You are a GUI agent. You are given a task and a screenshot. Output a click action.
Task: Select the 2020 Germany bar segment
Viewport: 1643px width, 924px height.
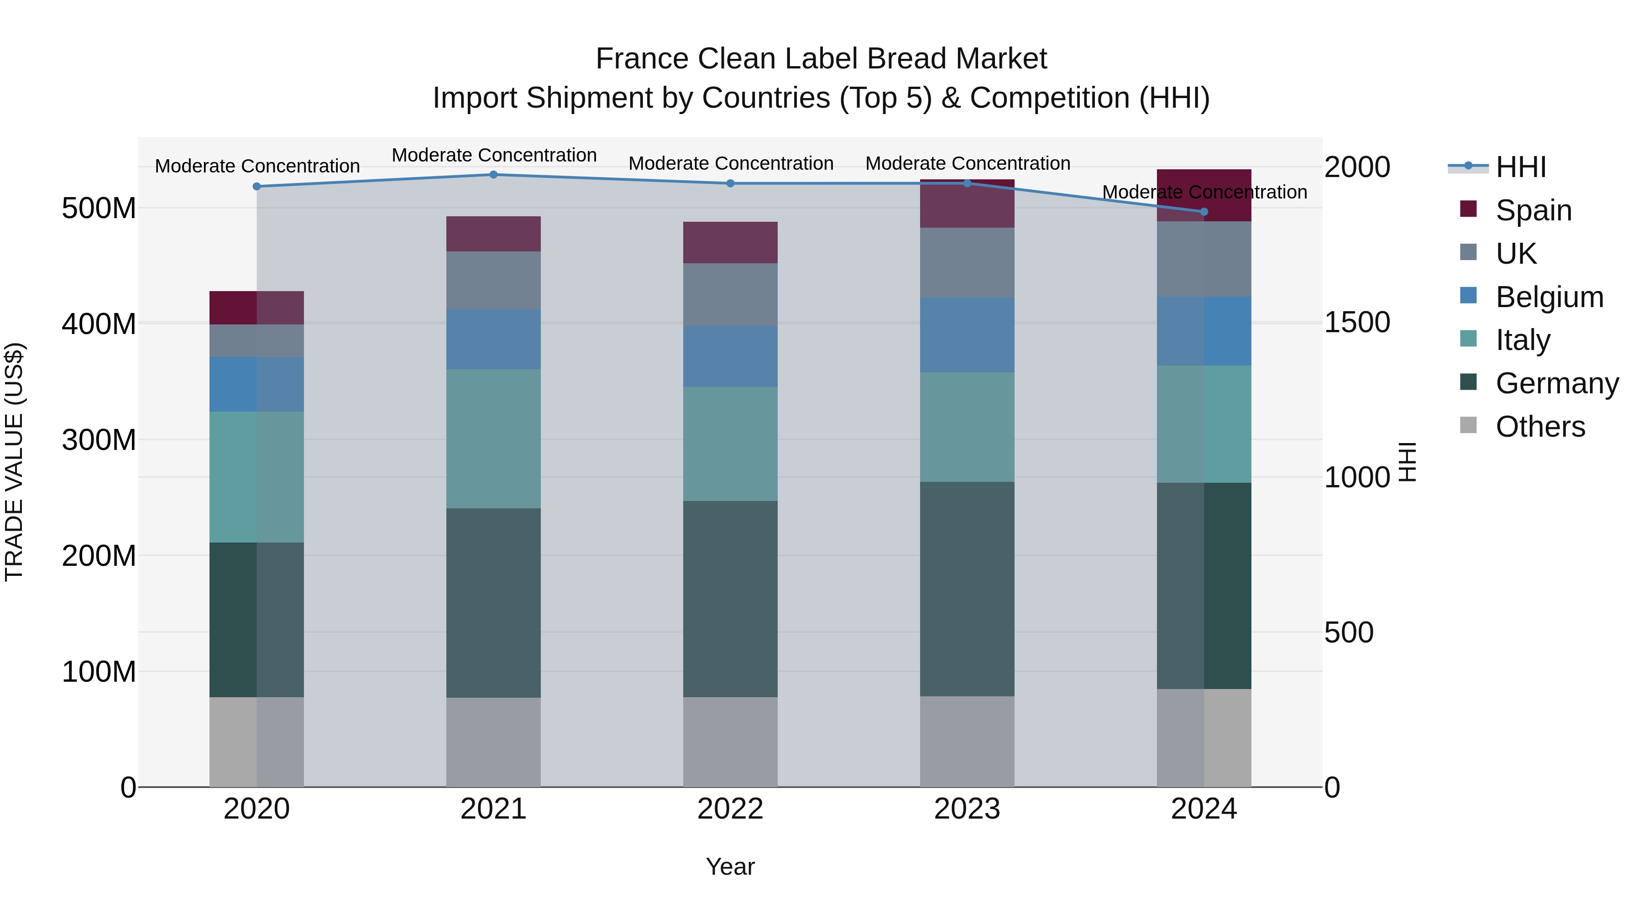256,620
